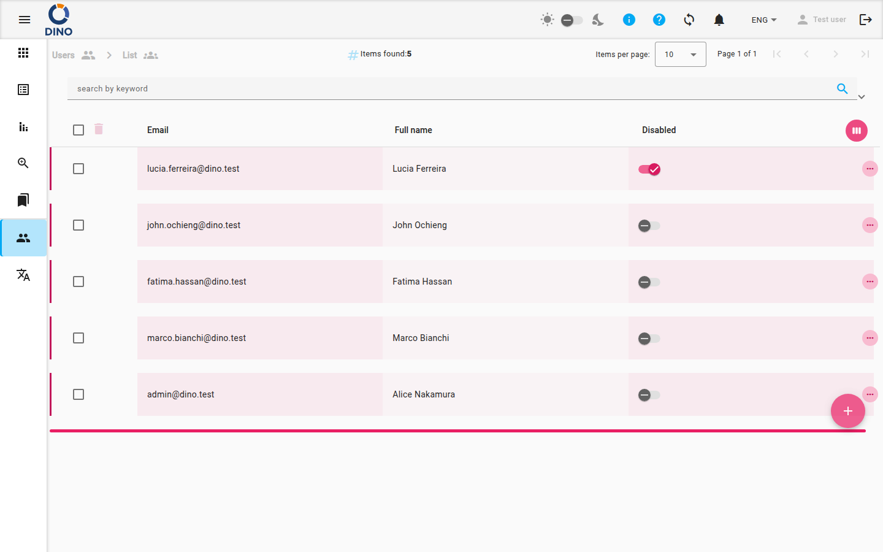Toggle the dark mode switch
This screenshot has height=552, width=883.
pos(571,20)
